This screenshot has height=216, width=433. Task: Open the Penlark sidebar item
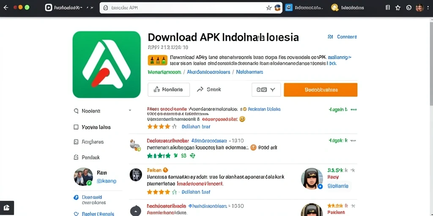pos(87,158)
